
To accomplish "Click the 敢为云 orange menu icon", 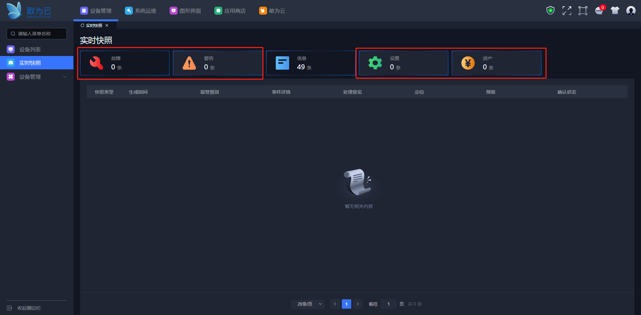I will pyautogui.click(x=263, y=11).
